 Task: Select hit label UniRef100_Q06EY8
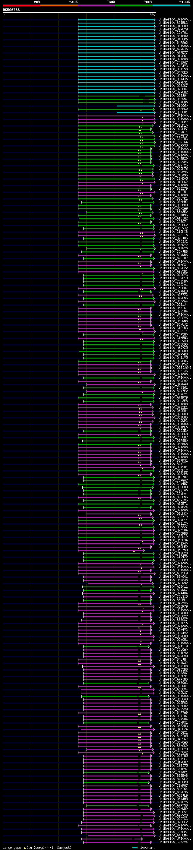click(173, 749)
